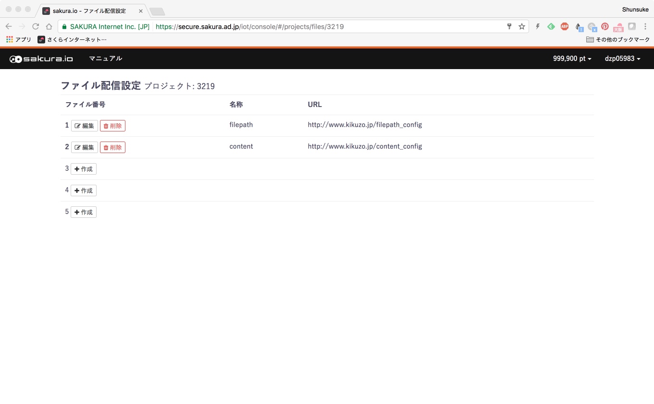Open the マニュアル menu item

[106, 59]
